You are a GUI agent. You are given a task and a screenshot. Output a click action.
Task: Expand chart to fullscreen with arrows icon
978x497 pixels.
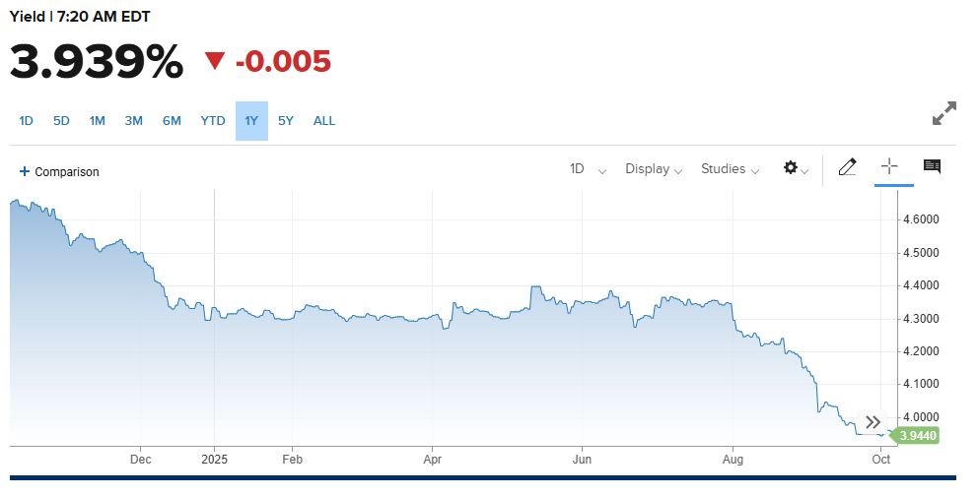944,113
